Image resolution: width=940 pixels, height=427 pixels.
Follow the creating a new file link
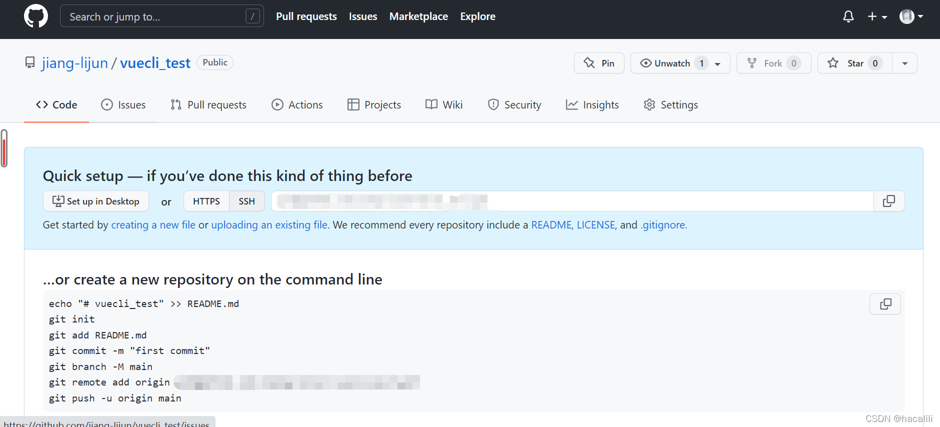153,225
